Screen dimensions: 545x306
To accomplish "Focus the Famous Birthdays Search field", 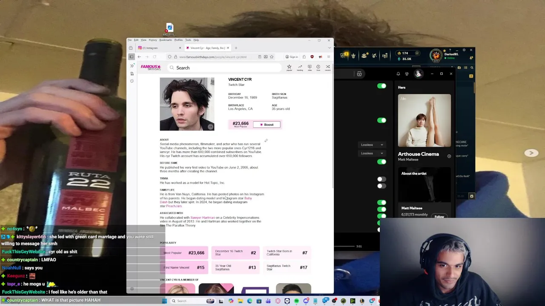I will pos(224,68).
